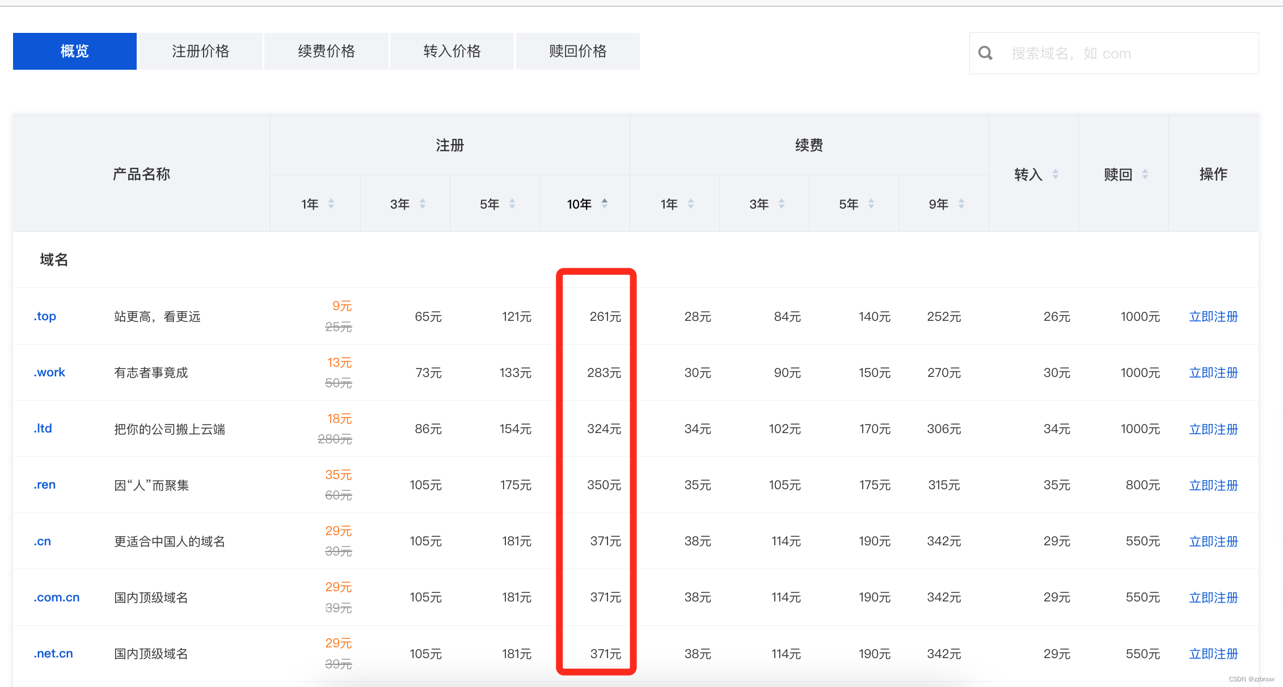Select description 把你的公司搬上云端

[x=170, y=429]
